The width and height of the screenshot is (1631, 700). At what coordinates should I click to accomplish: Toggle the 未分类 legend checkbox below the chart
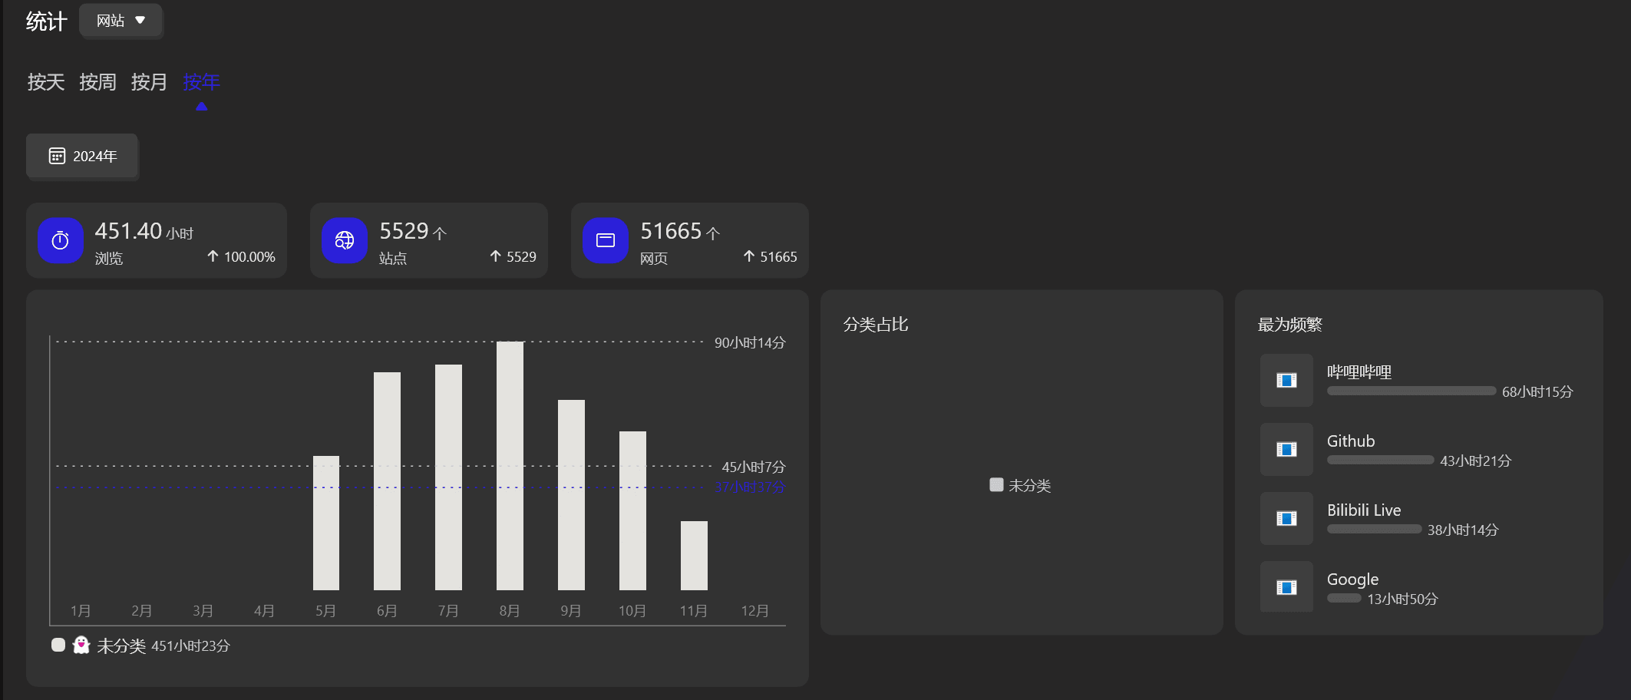point(58,645)
